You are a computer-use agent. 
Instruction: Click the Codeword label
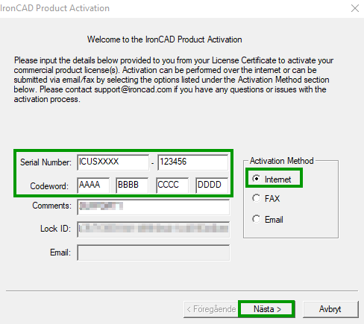[49, 186]
